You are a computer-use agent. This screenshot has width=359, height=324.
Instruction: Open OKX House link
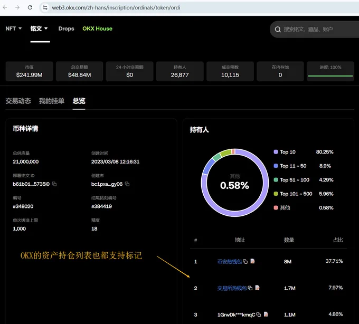[97, 28]
